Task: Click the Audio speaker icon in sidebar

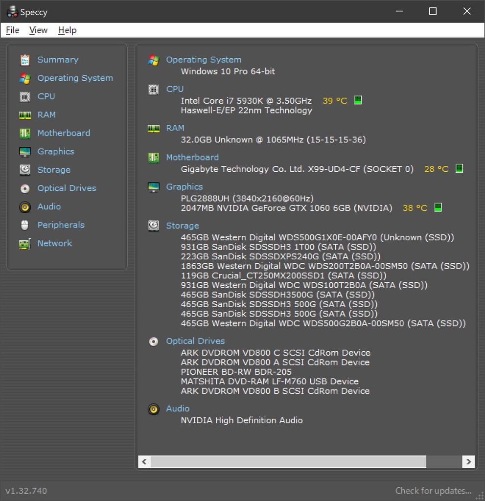Action: [x=25, y=207]
